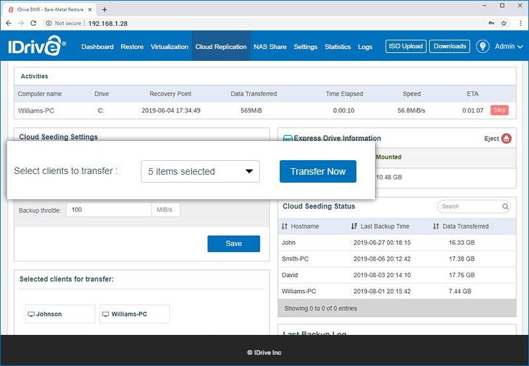The width and height of the screenshot is (529, 366).
Task: Open saved passwords key icon
Action: tap(491, 23)
